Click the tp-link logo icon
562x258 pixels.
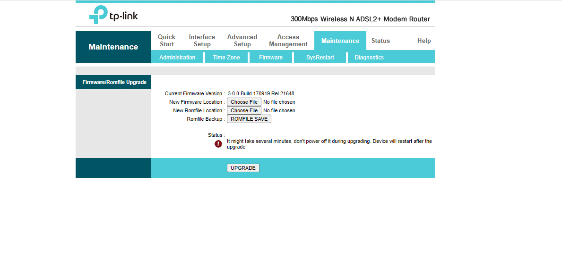click(98, 15)
